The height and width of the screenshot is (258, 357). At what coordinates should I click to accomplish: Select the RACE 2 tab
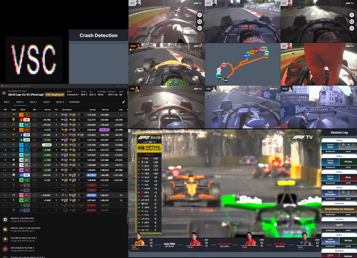click(20, 102)
